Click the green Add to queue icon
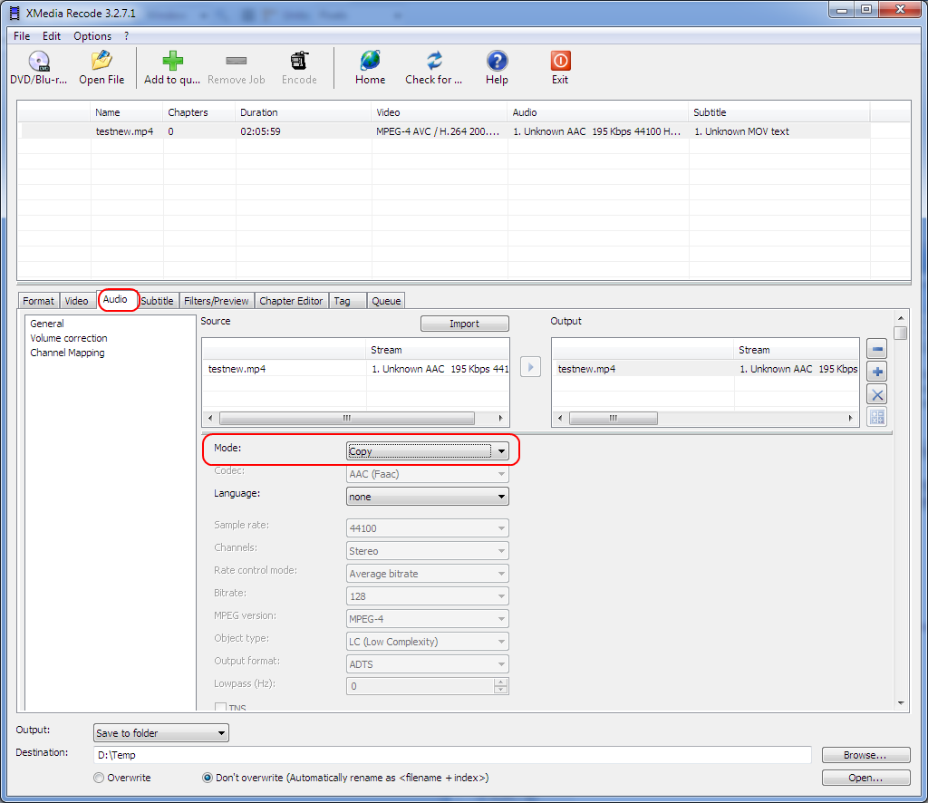This screenshot has width=928, height=803. coord(172,62)
